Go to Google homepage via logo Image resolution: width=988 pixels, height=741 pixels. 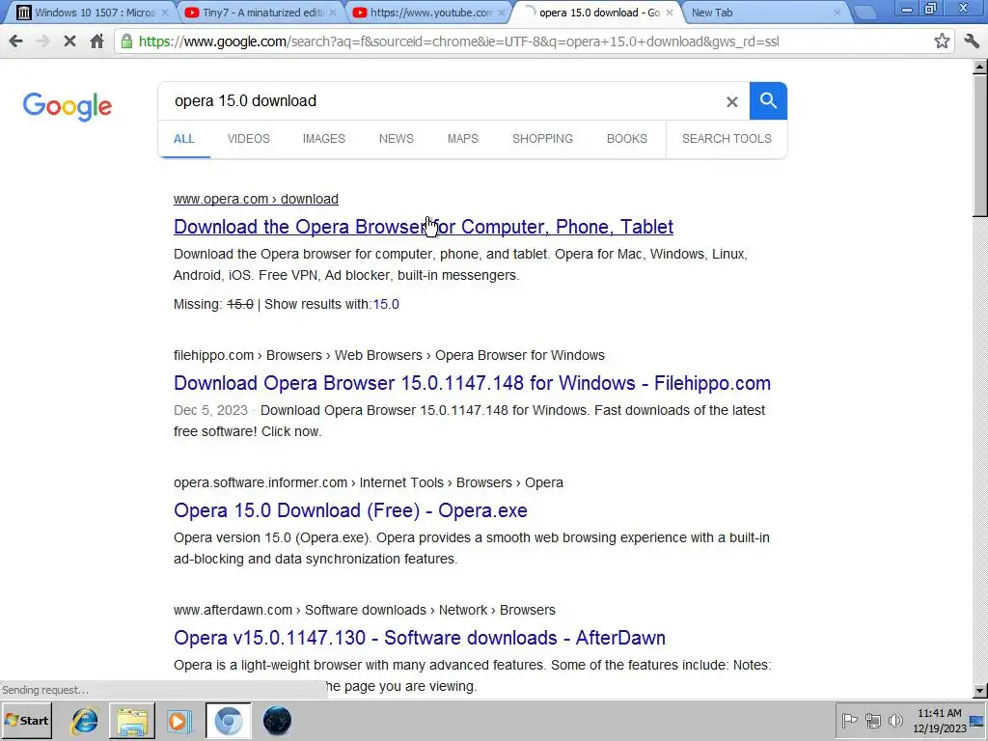coord(68,106)
